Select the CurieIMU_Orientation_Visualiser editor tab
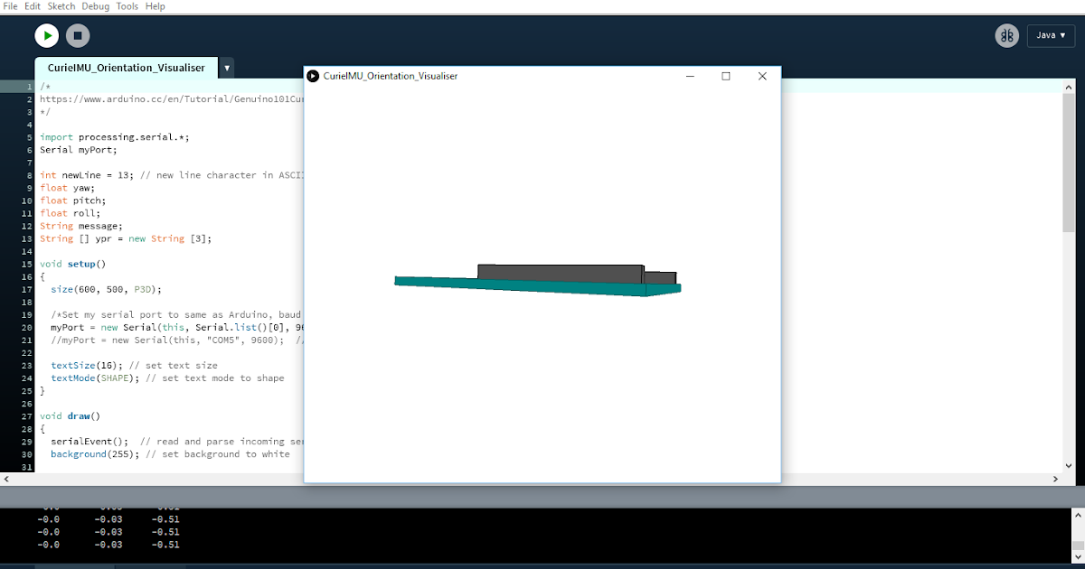The height and width of the screenshot is (569, 1085). [x=126, y=67]
